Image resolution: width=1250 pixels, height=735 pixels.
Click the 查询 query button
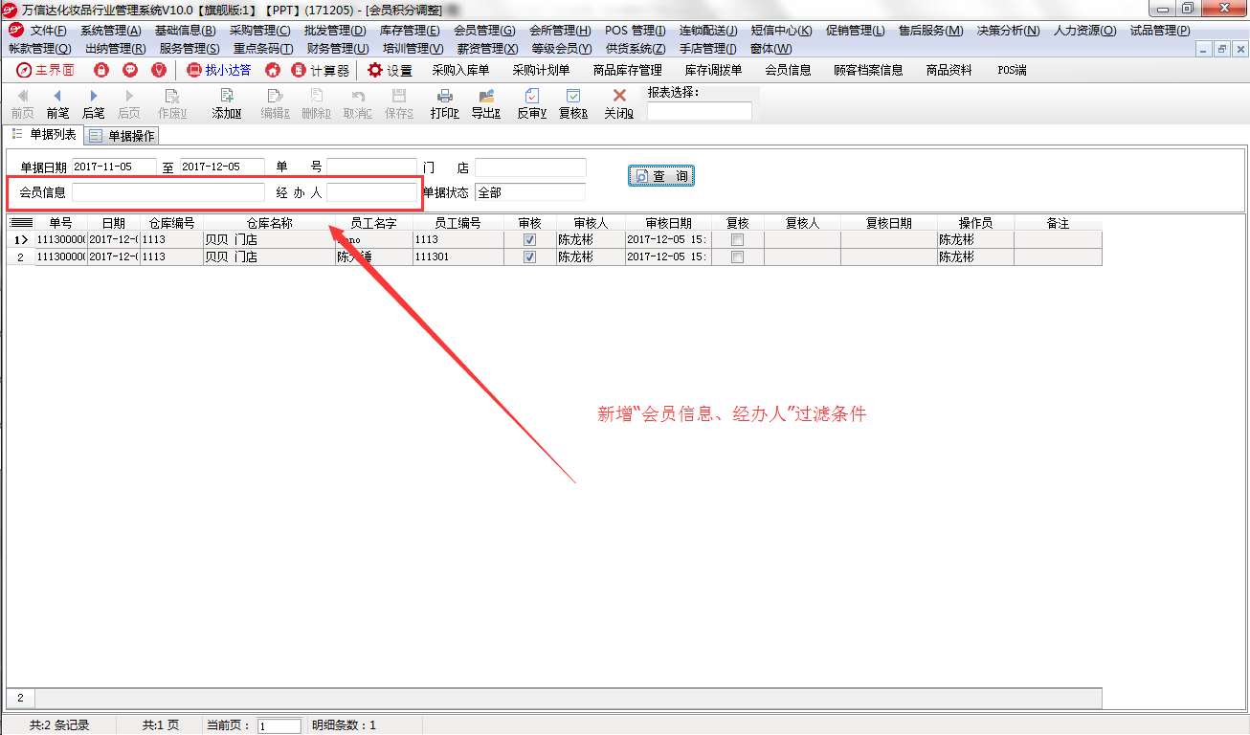661,177
